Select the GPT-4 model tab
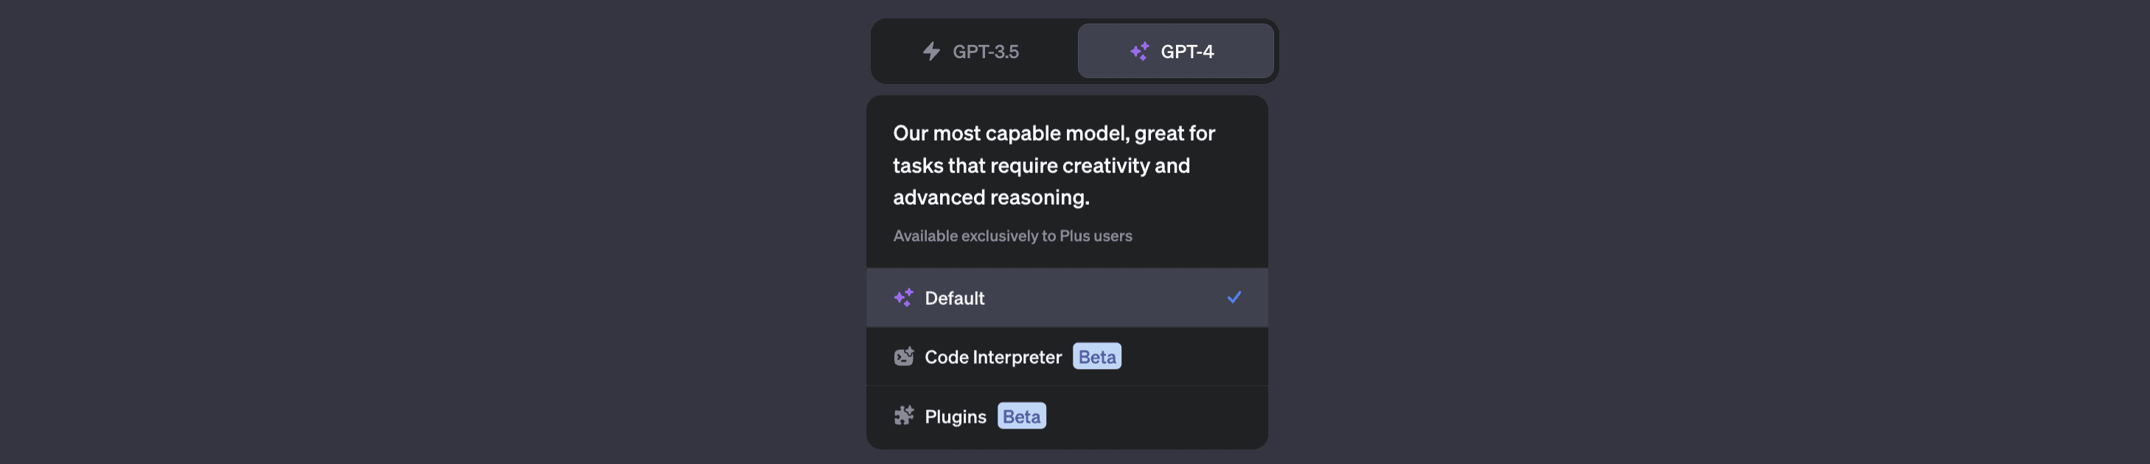 click(1175, 52)
